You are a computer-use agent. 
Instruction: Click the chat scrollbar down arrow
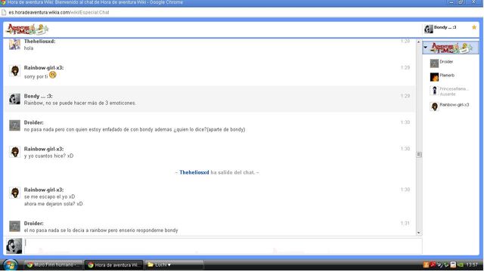[x=418, y=233]
